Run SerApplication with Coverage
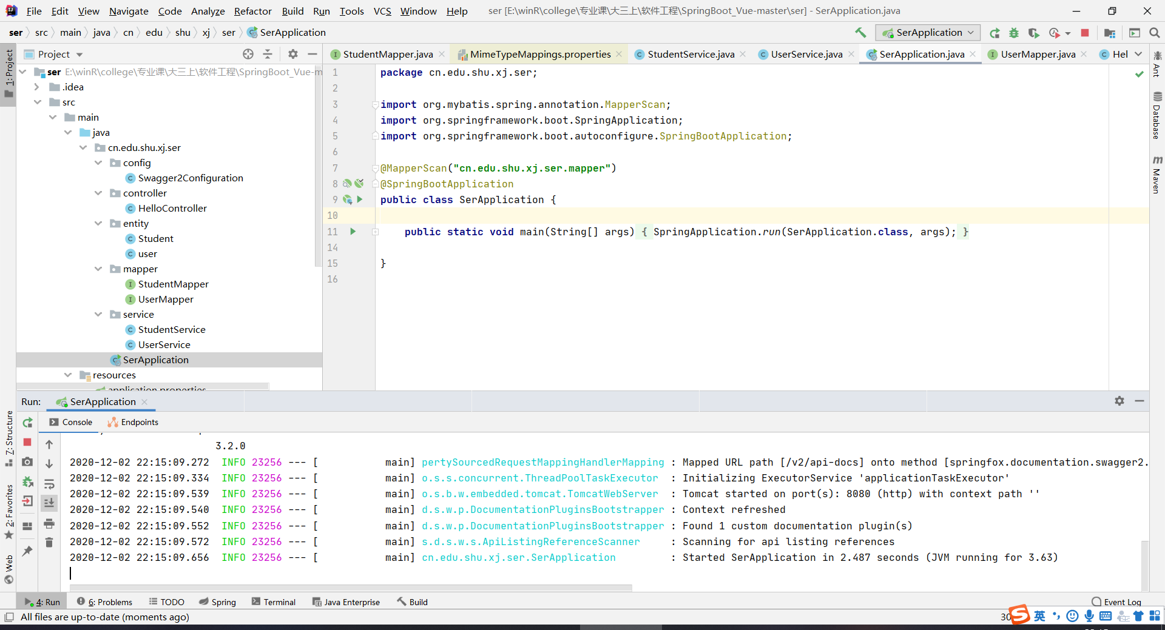Image resolution: width=1165 pixels, height=630 pixels. [1033, 33]
